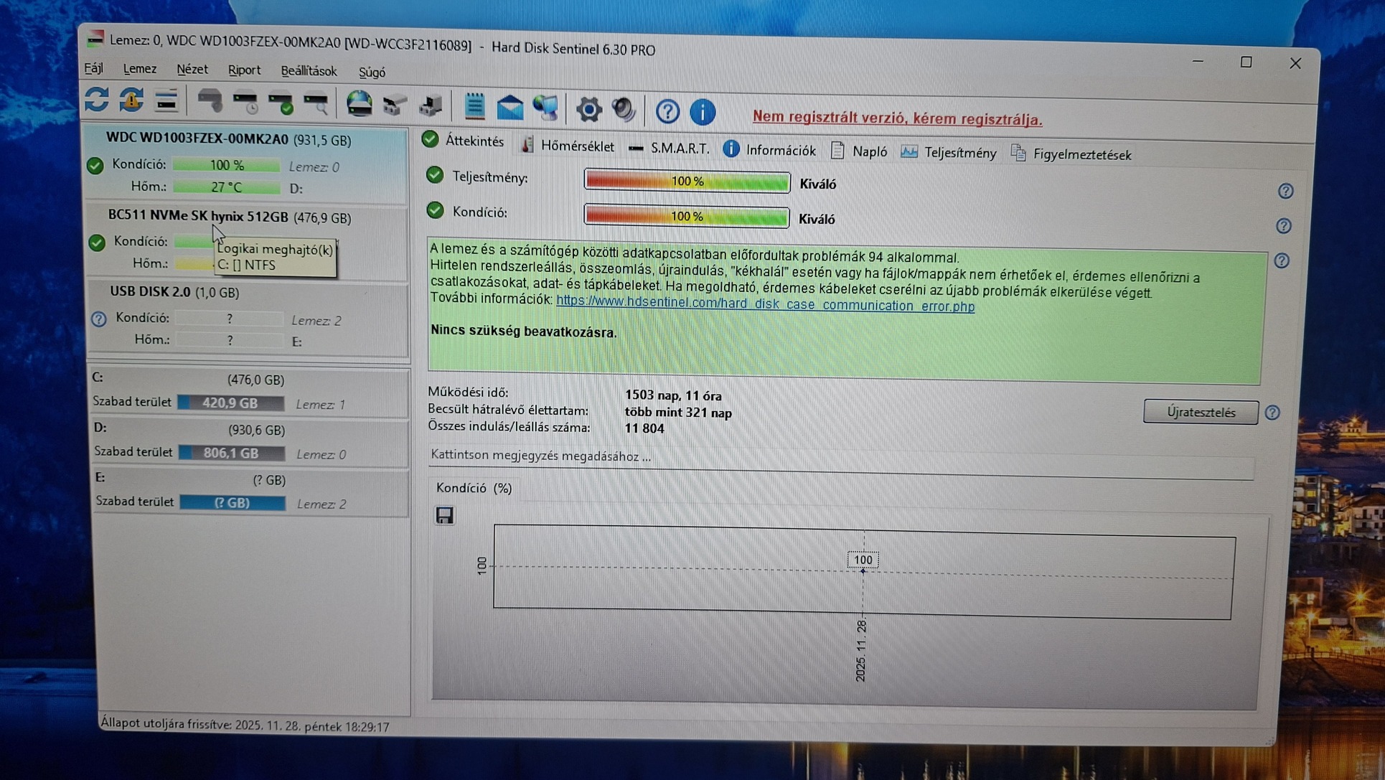The width and height of the screenshot is (1385, 780).
Task: Click the speaker sound icon in toolbar
Action: (x=624, y=110)
